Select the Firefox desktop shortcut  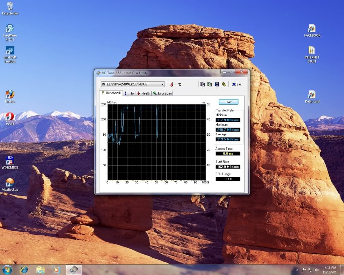(10, 96)
